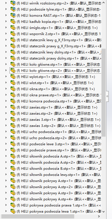
Task: Expand the HELI wirnik rozłożony.stp<2> node
Action: tap(6, 3)
